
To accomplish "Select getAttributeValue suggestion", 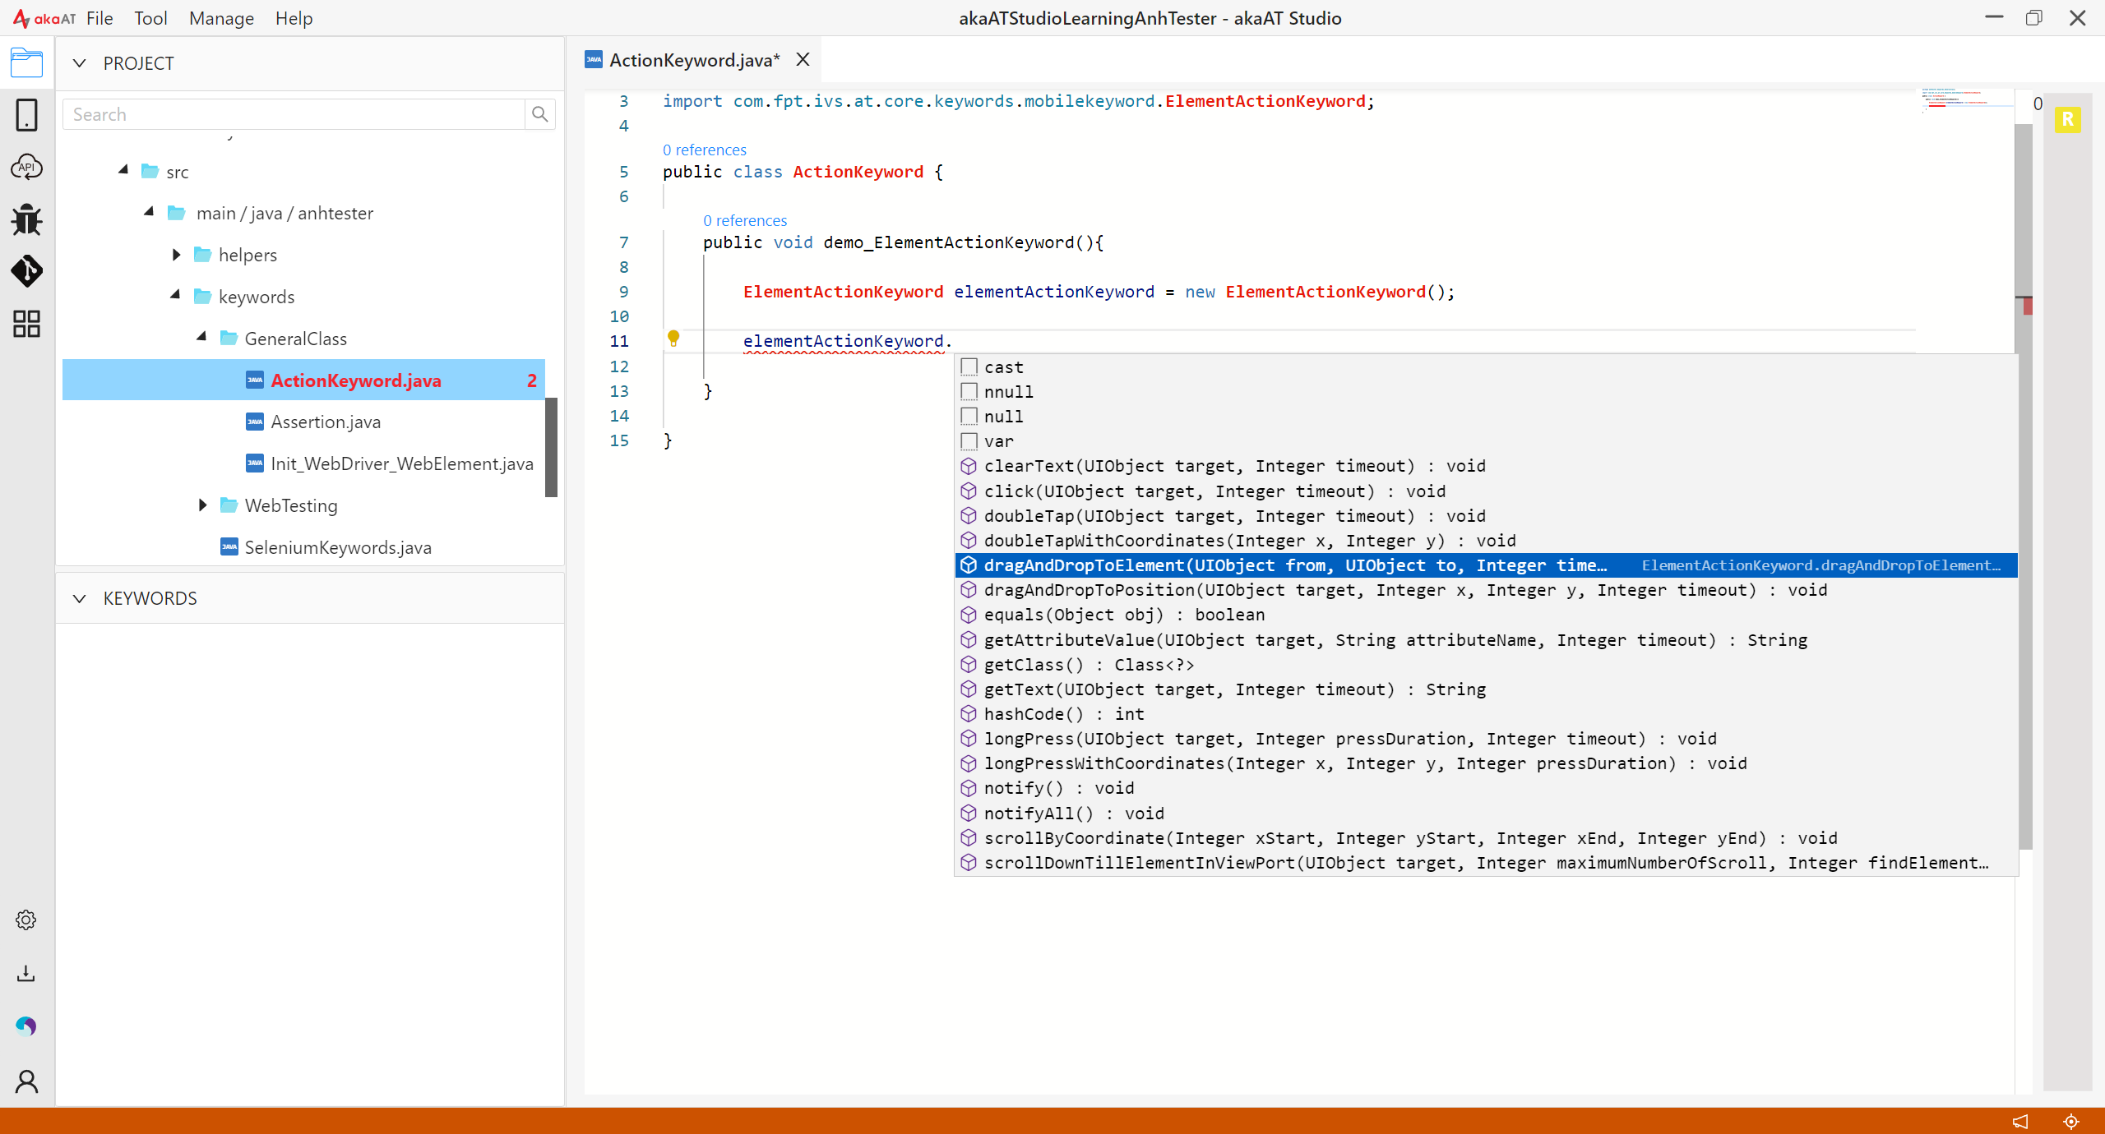I will coord(1486,639).
